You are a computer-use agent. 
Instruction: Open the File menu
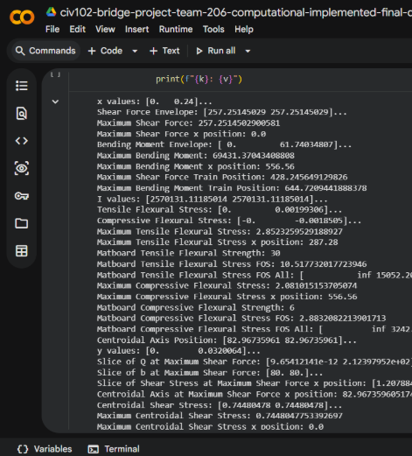52,29
